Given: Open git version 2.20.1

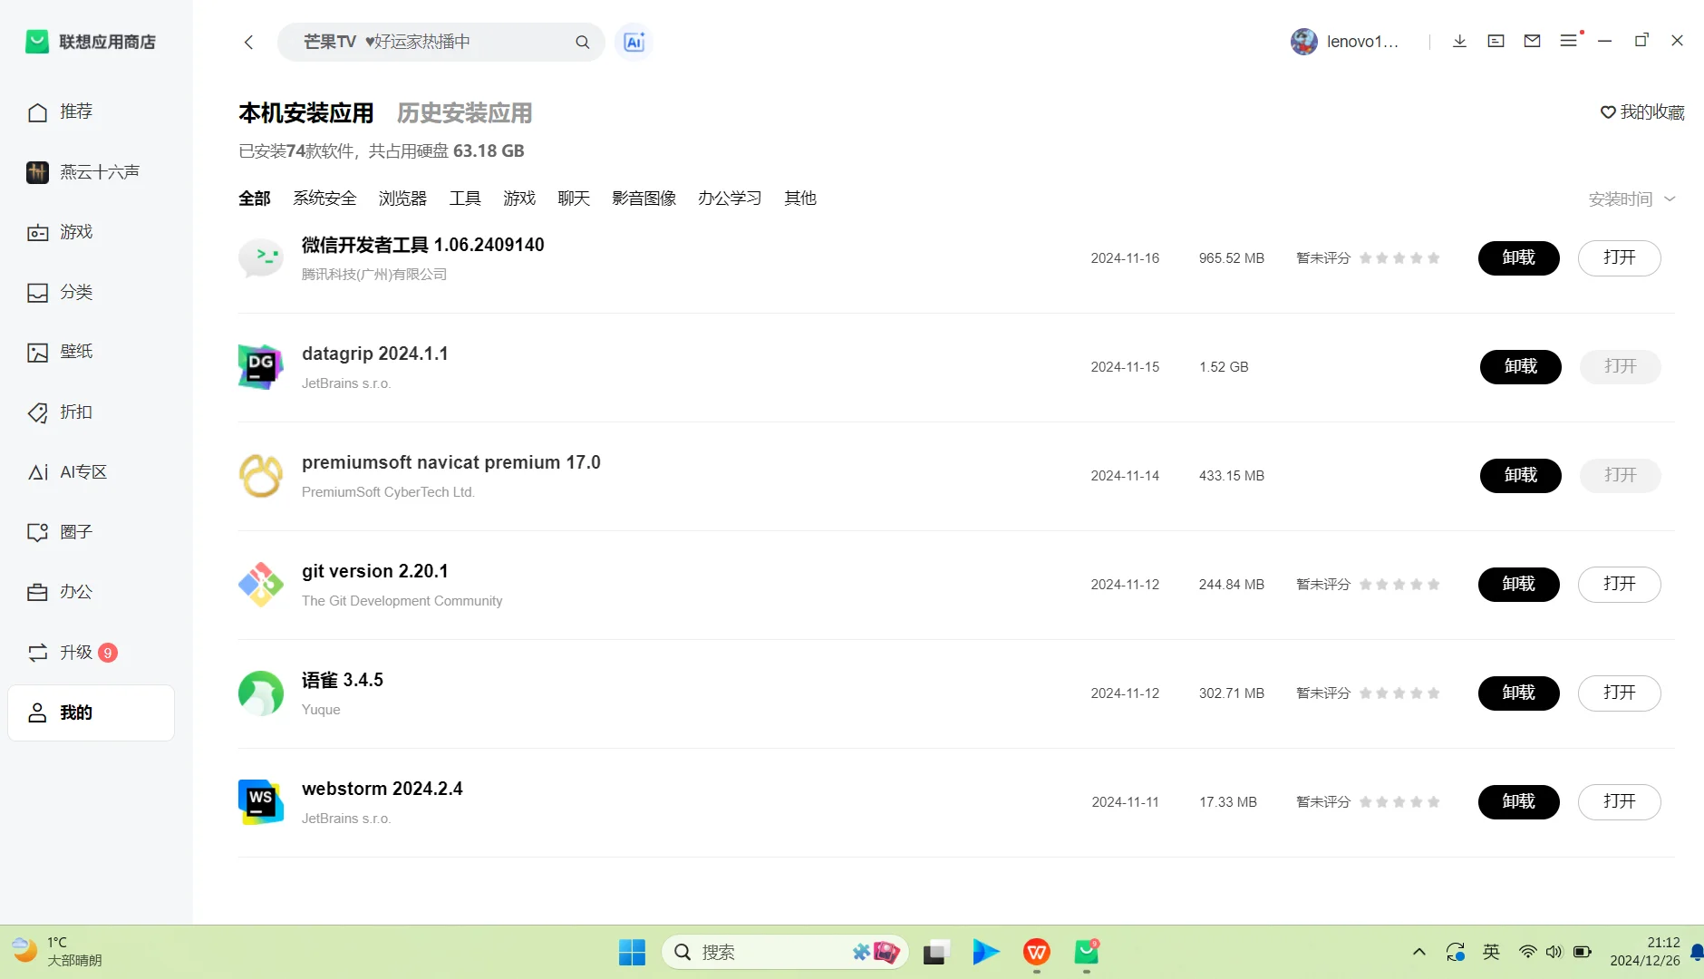Looking at the screenshot, I should 1620,585.
